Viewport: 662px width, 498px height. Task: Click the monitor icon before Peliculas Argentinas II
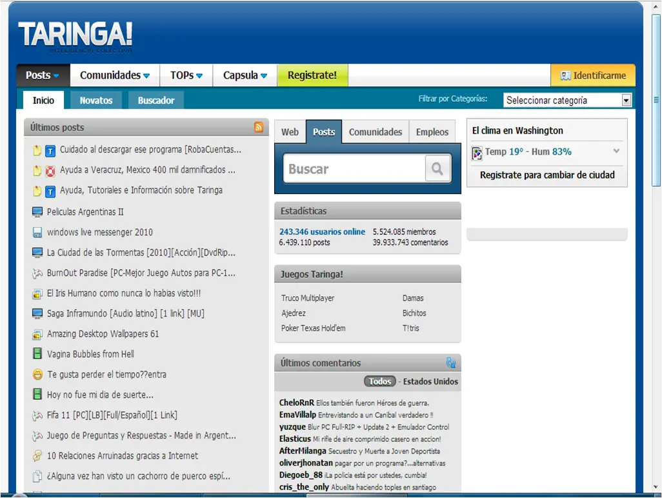click(37, 212)
